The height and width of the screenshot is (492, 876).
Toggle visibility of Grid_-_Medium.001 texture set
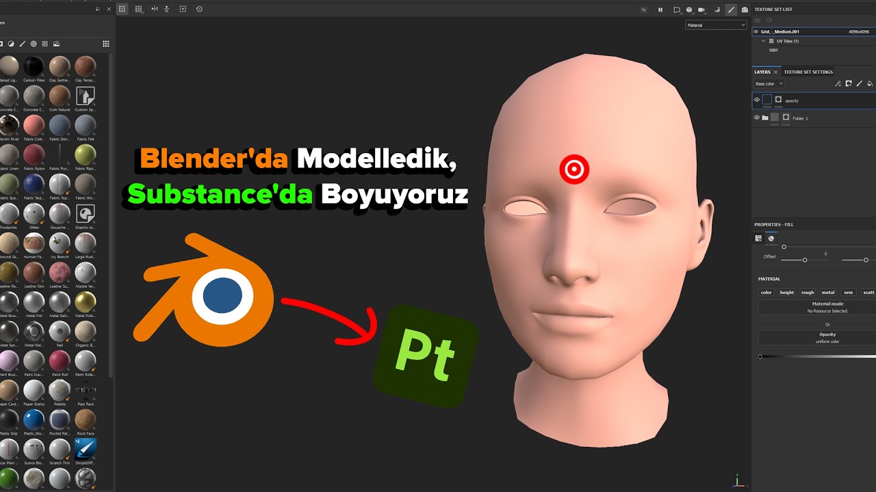point(756,31)
